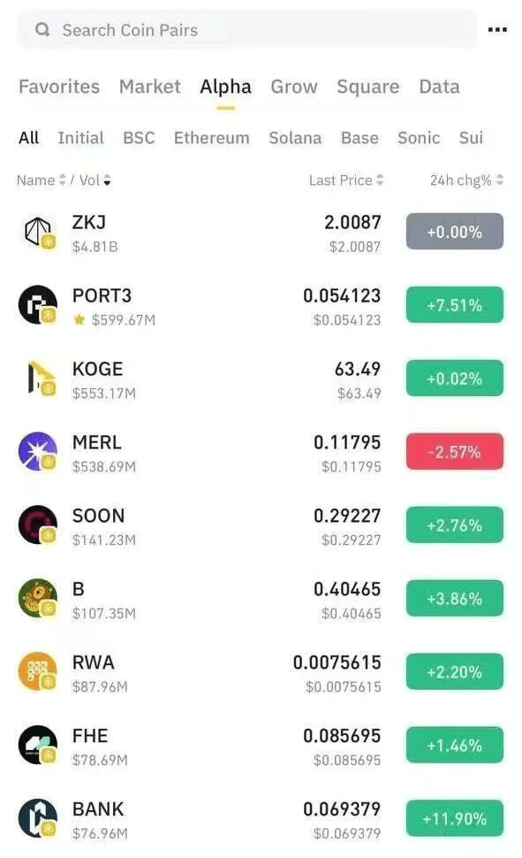Sort by Vol column arrows

click(x=107, y=180)
